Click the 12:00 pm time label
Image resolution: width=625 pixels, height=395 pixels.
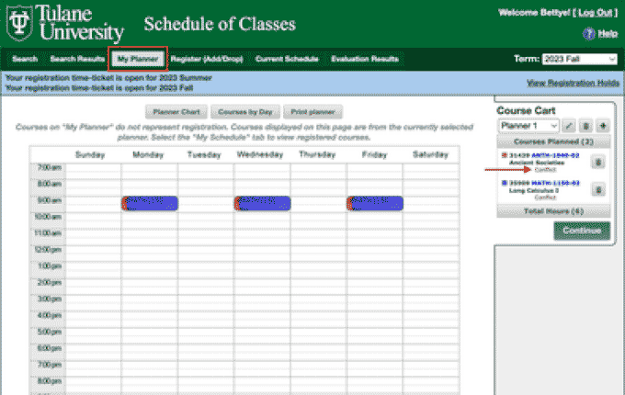click(49, 250)
